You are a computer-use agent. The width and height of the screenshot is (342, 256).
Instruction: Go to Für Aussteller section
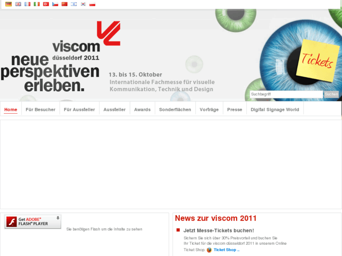(x=80, y=109)
